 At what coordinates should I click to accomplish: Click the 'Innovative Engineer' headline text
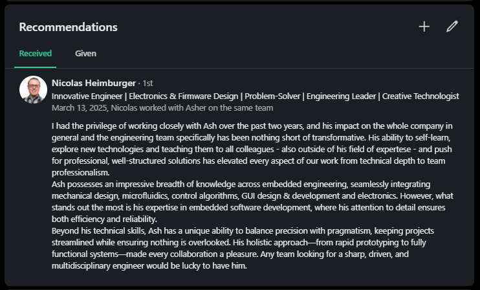pyautogui.click(x=88, y=96)
